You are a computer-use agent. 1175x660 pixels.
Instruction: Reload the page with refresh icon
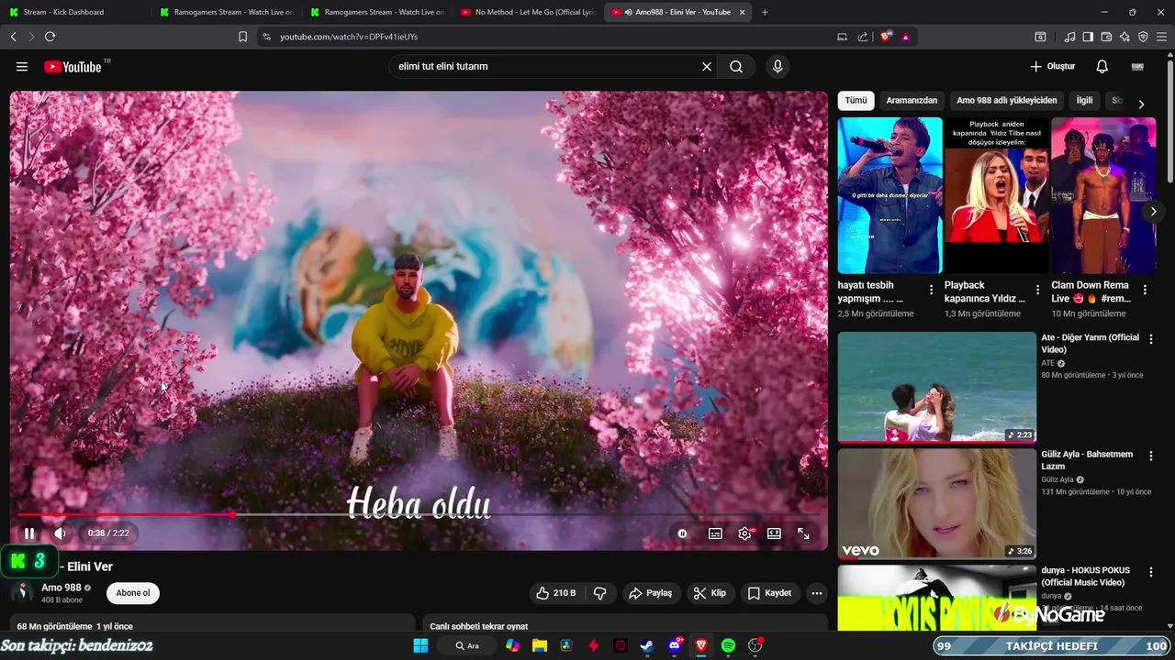coord(50,37)
